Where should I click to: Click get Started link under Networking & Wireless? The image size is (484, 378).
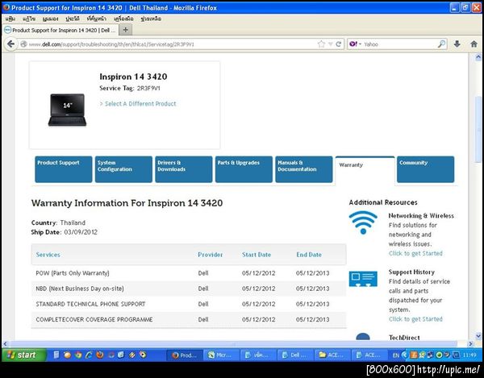pyautogui.click(x=415, y=253)
